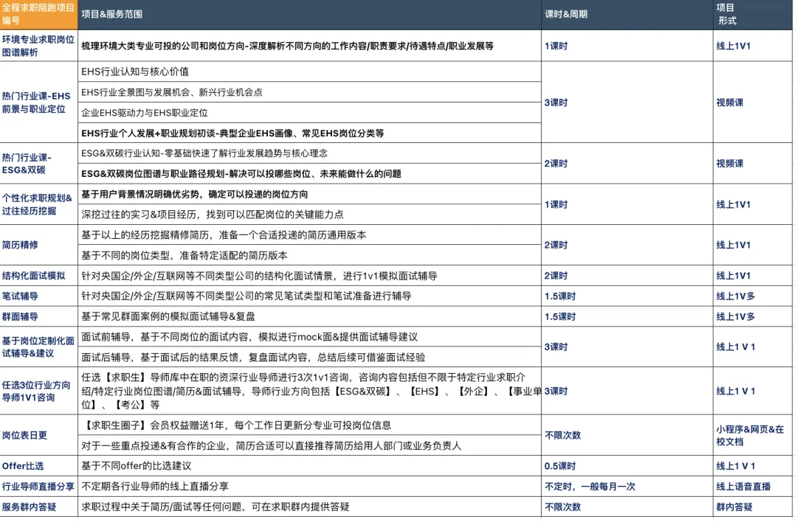Select cell 简历精修
This screenshot has height=522, width=797.
(38, 245)
